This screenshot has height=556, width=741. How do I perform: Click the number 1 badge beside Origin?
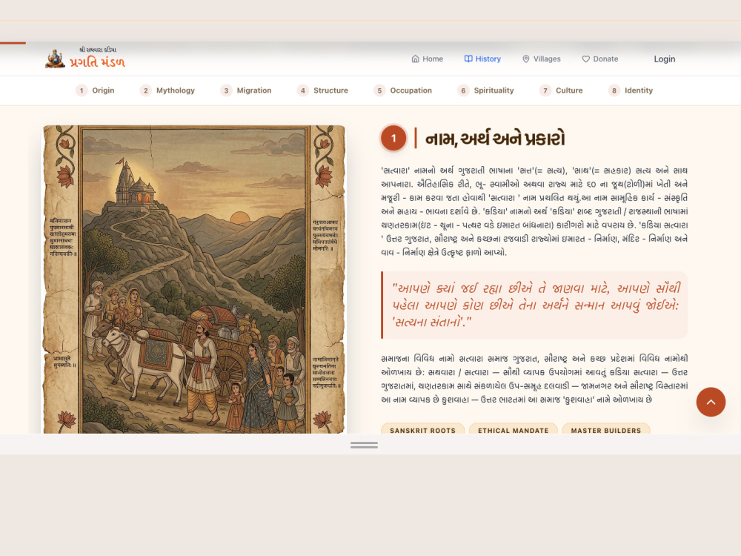pos(82,90)
